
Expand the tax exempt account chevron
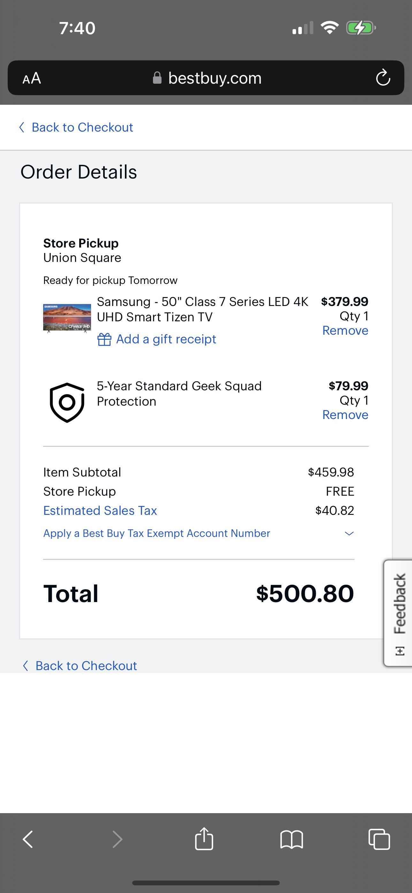[x=349, y=533]
